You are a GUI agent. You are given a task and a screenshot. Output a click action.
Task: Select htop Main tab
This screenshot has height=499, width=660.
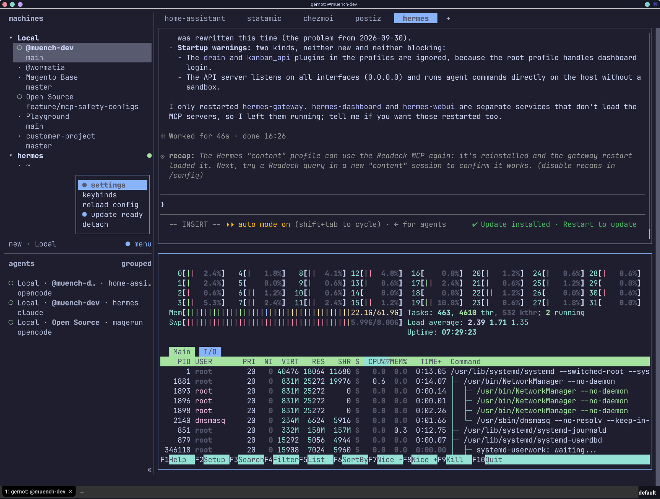click(182, 352)
